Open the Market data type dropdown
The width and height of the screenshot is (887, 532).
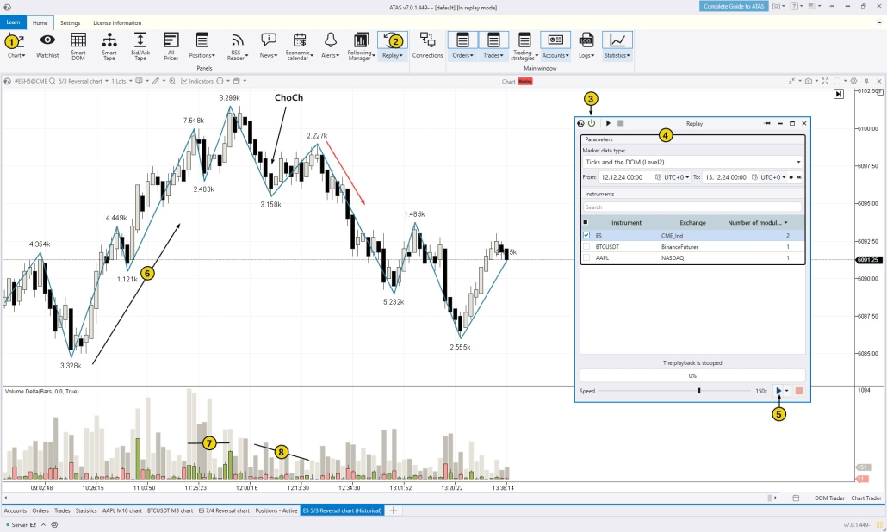click(799, 162)
